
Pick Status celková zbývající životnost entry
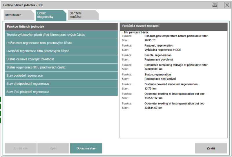pos(61,59)
